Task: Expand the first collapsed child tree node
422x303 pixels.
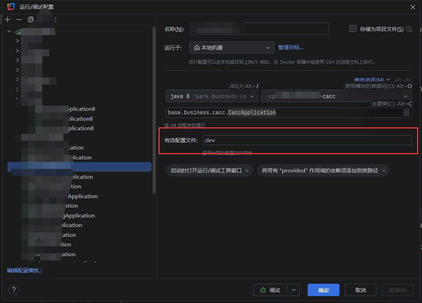Action: click(x=17, y=41)
